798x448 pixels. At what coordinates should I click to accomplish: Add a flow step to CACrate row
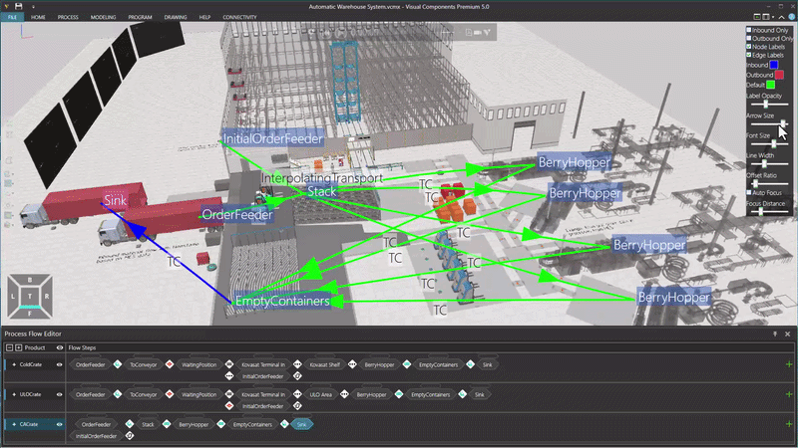click(789, 424)
